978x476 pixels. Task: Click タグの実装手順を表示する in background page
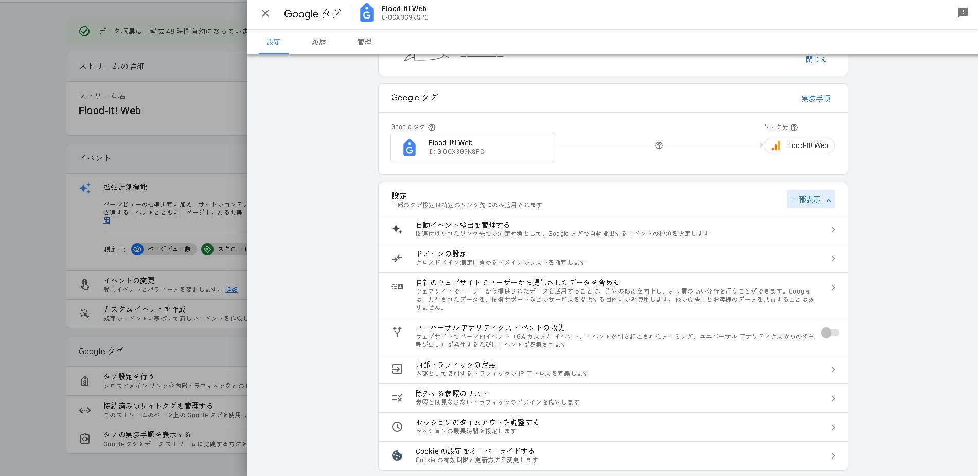[147, 434]
